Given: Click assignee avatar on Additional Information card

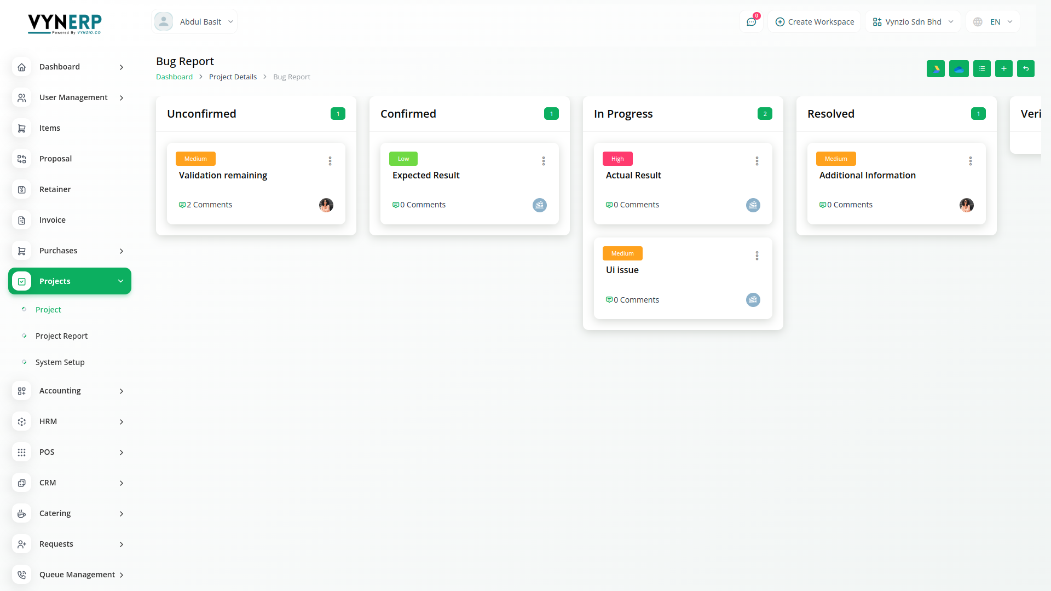Looking at the screenshot, I should pos(966,205).
